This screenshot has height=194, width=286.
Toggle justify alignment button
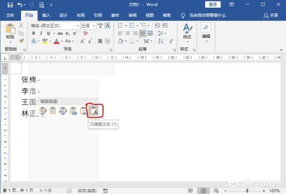(x=142, y=33)
